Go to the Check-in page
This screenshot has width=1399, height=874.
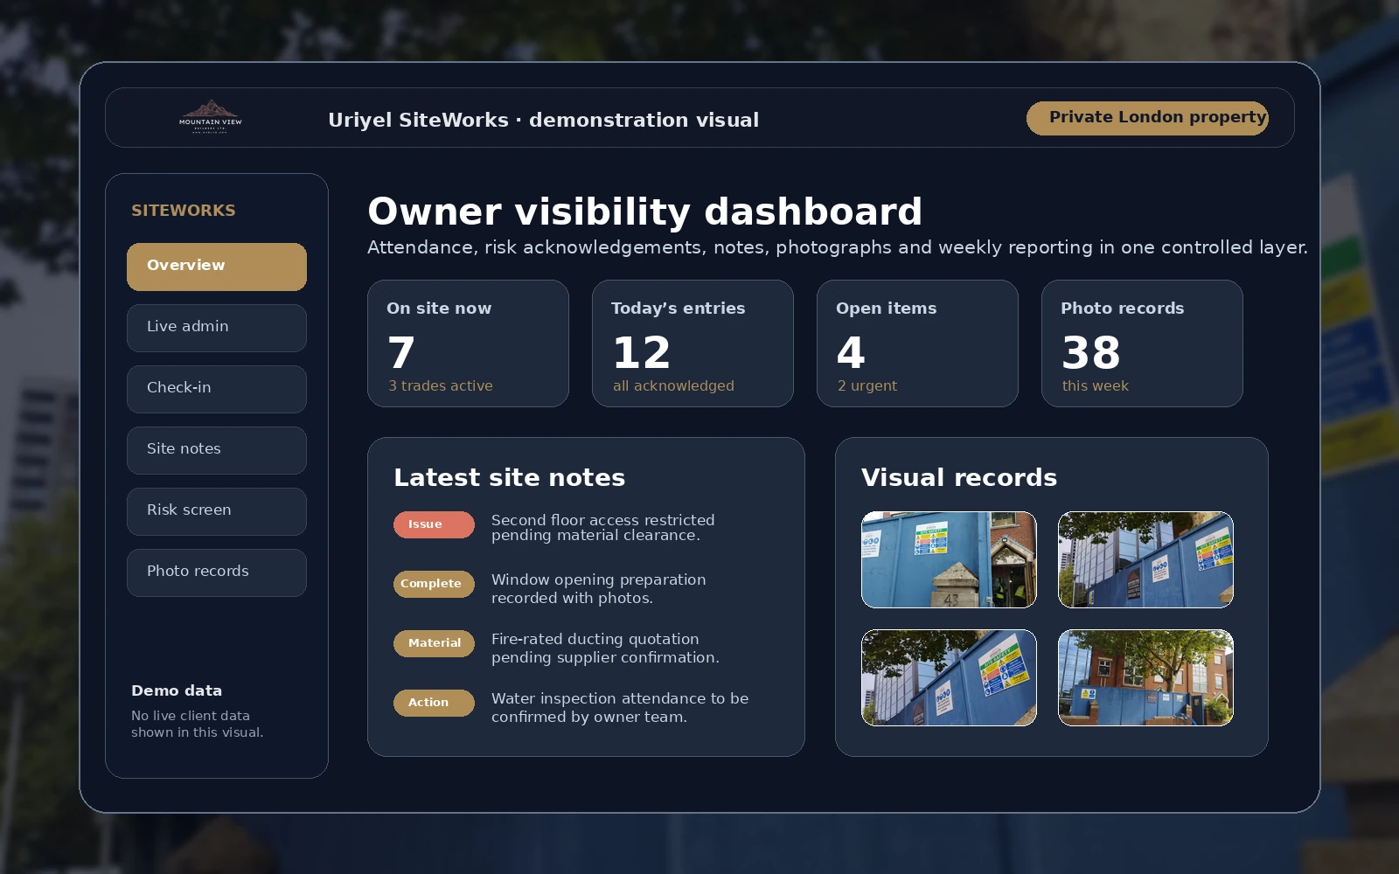click(x=217, y=389)
